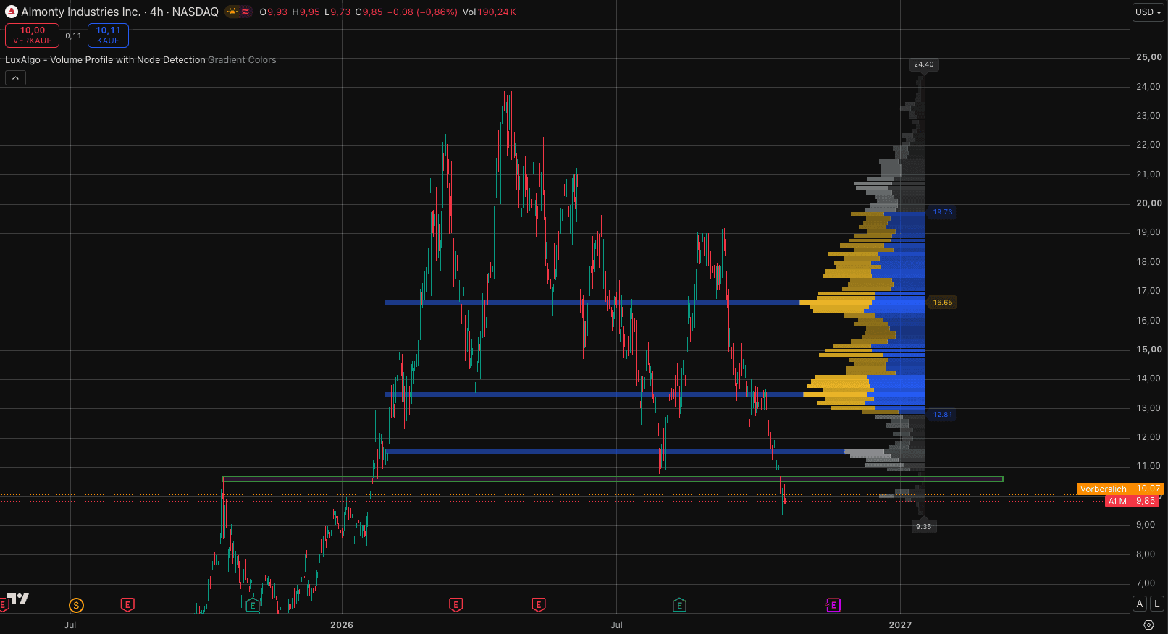Open first red earnings marker right of split marker

pyautogui.click(x=127, y=605)
